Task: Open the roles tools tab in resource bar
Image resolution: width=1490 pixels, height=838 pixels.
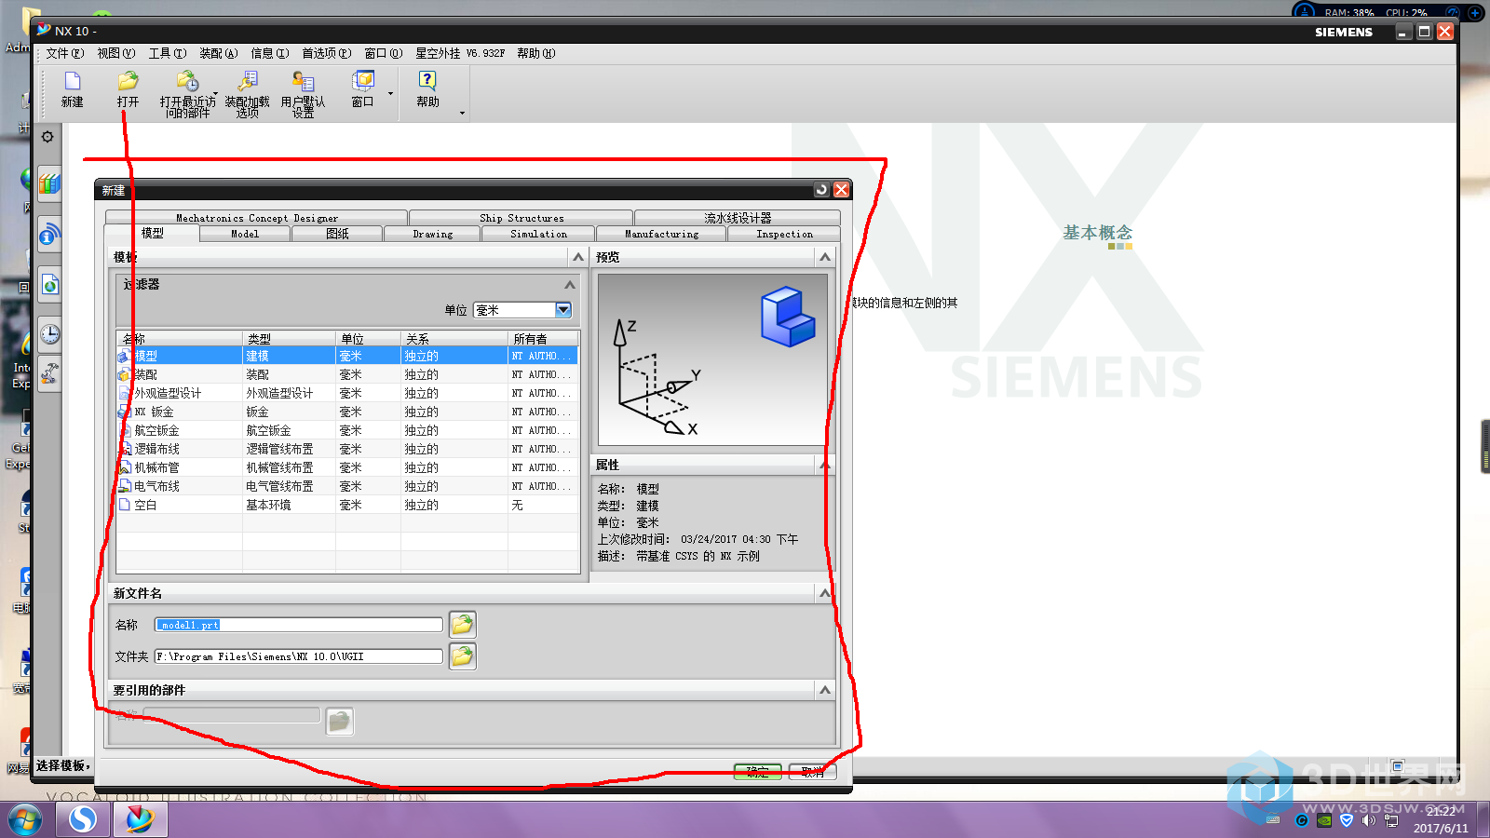Action: coord(49,374)
